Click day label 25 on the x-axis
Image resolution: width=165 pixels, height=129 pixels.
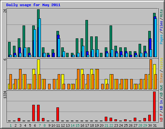126,125
